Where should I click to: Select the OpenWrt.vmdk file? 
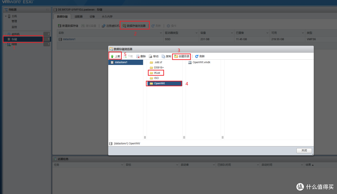201,62
